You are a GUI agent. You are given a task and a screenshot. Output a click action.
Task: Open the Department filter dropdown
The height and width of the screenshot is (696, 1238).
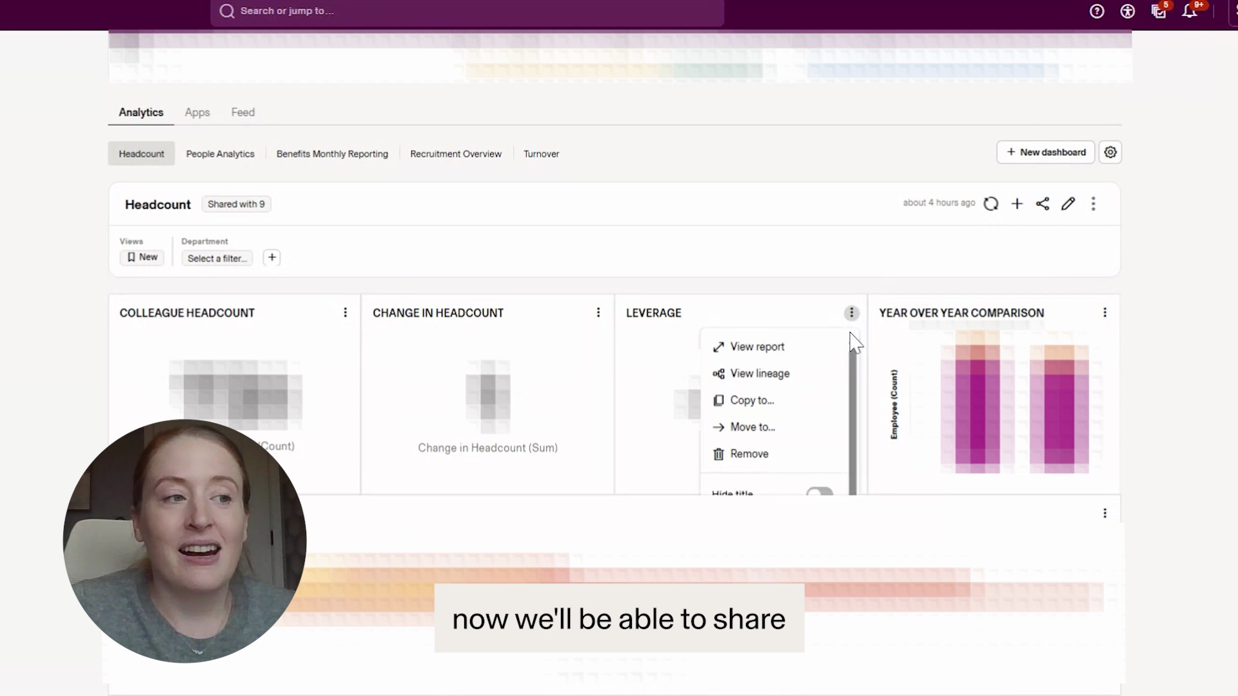click(x=217, y=258)
